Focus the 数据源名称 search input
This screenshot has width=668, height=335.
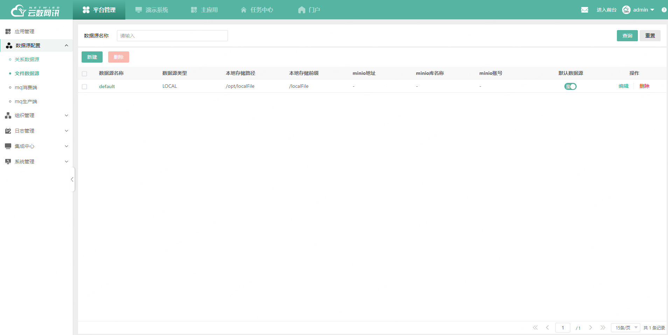tap(172, 36)
